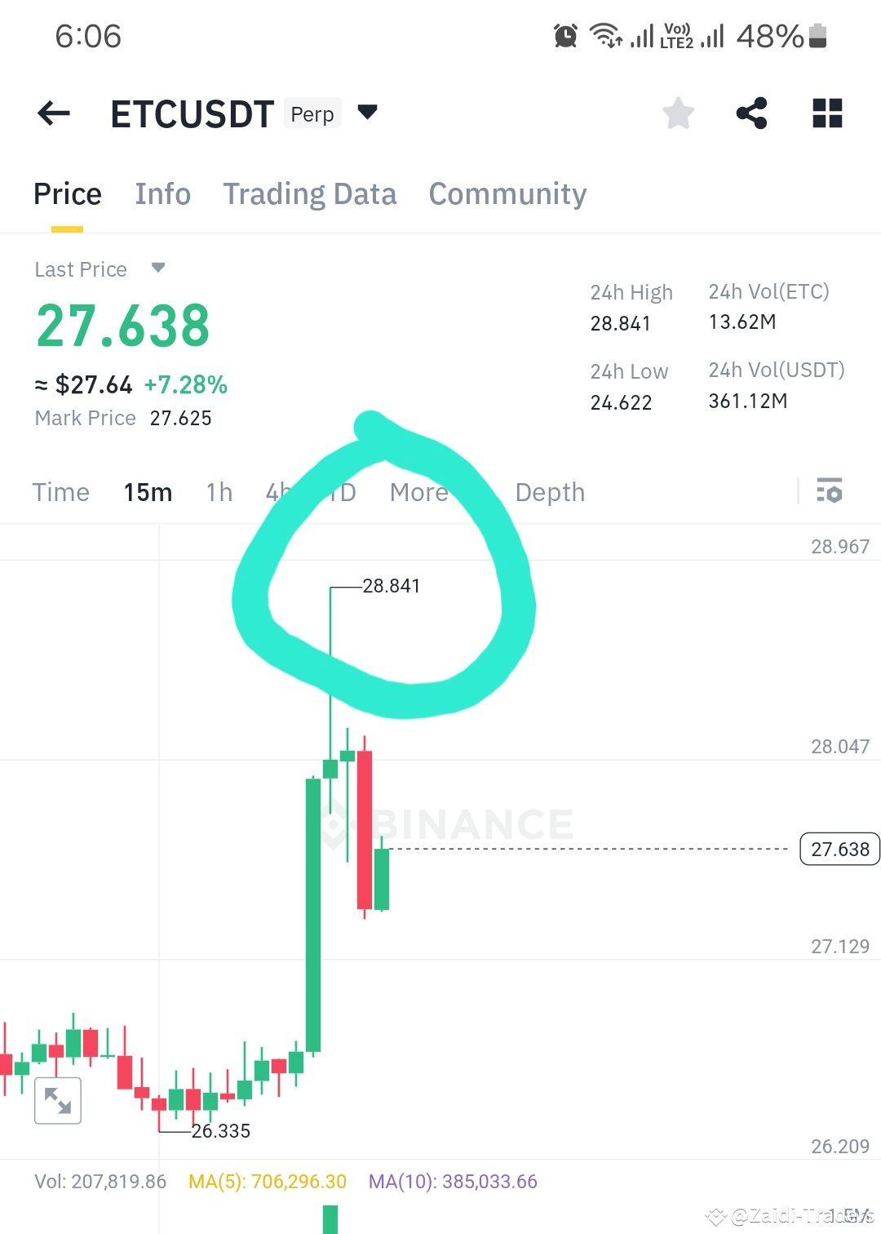Select the Depth view

[x=549, y=491]
